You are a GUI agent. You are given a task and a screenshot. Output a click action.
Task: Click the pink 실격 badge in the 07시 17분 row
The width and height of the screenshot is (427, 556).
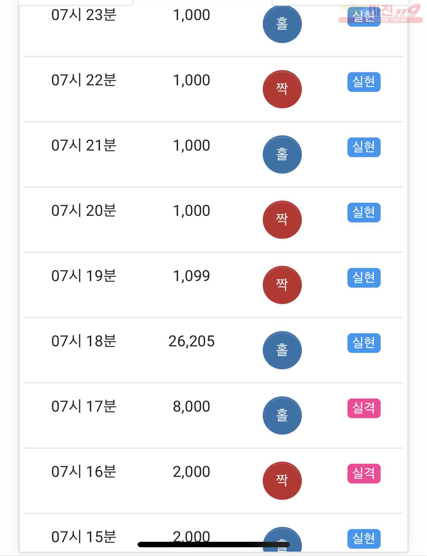click(x=364, y=408)
